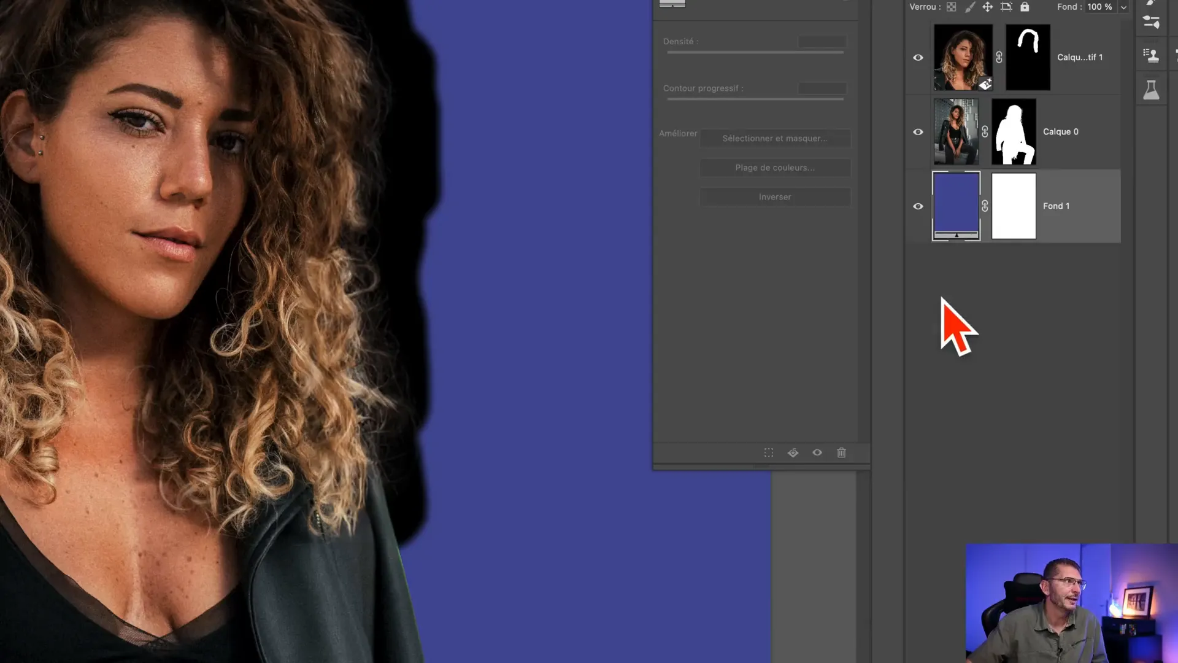Click the prevent artboard auto-nesting lock icon

pos(1006,7)
